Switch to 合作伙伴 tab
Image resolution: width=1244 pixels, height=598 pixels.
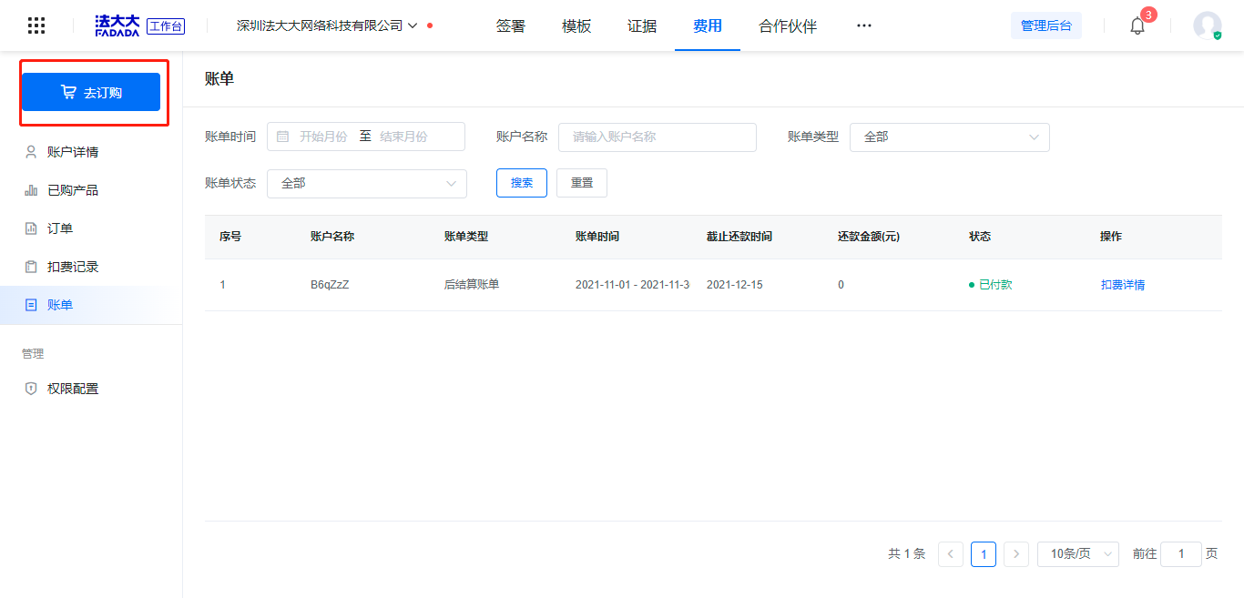pos(788,25)
